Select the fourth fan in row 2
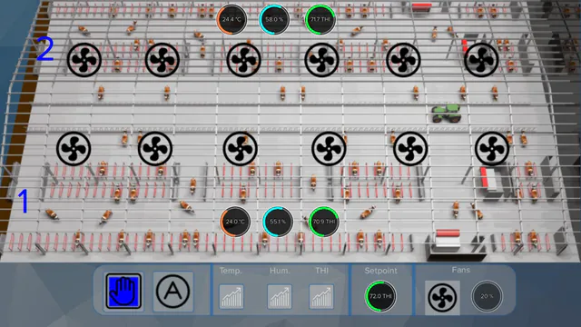 (321, 60)
